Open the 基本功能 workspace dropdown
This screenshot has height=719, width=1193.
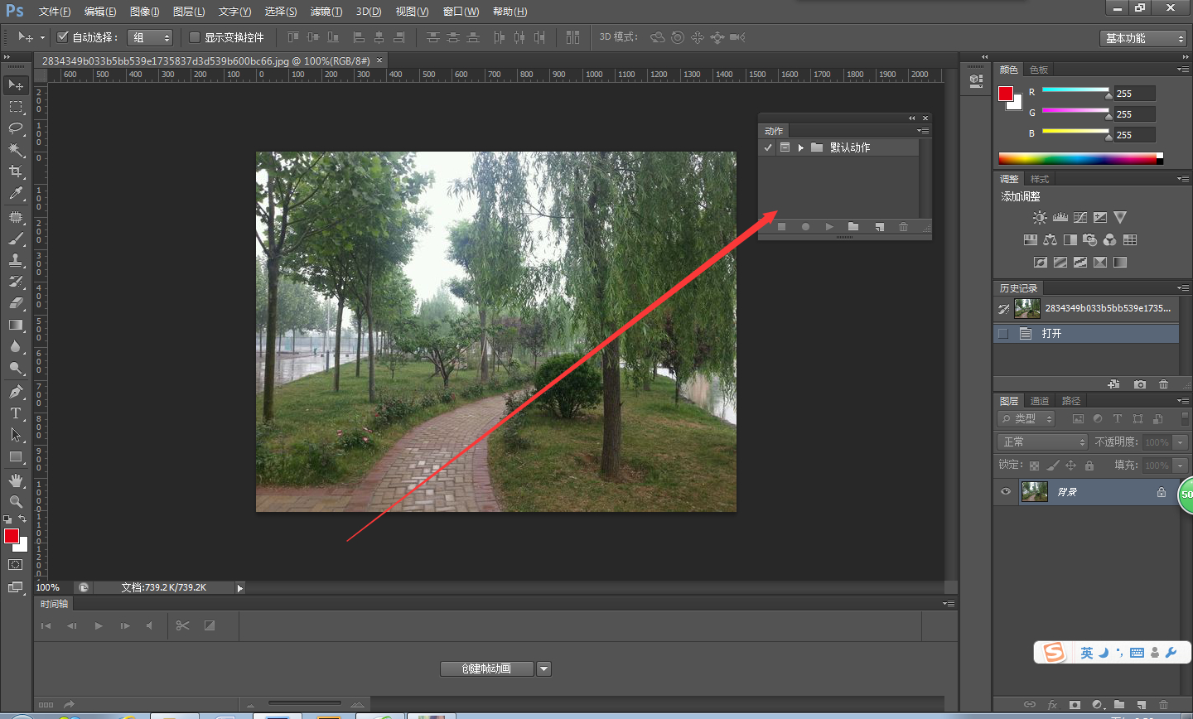click(1144, 38)
